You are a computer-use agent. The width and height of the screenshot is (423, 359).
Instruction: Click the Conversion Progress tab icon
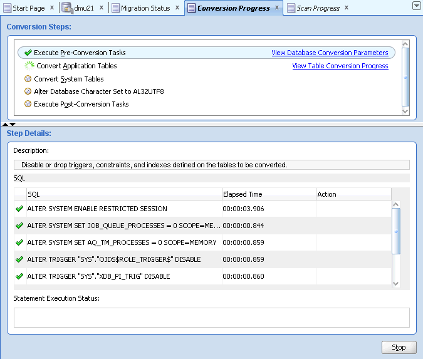pyautogui.click(x=192, y=8)
